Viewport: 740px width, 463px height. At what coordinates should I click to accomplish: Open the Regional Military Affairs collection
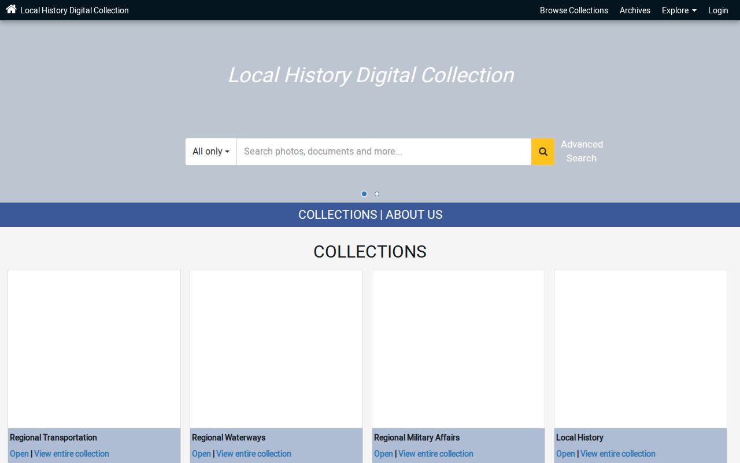tap(383, 454)
